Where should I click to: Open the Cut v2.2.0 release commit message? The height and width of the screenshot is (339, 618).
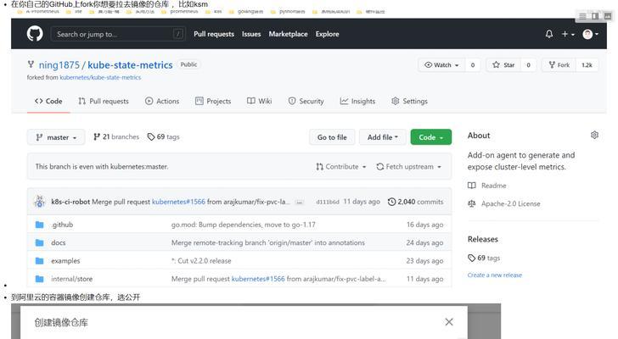[201, 261]
